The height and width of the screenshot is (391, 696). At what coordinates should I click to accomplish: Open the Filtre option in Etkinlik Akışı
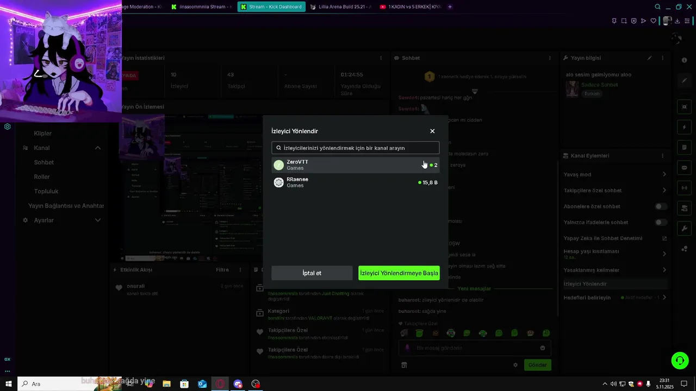click(x=222, y=269)
